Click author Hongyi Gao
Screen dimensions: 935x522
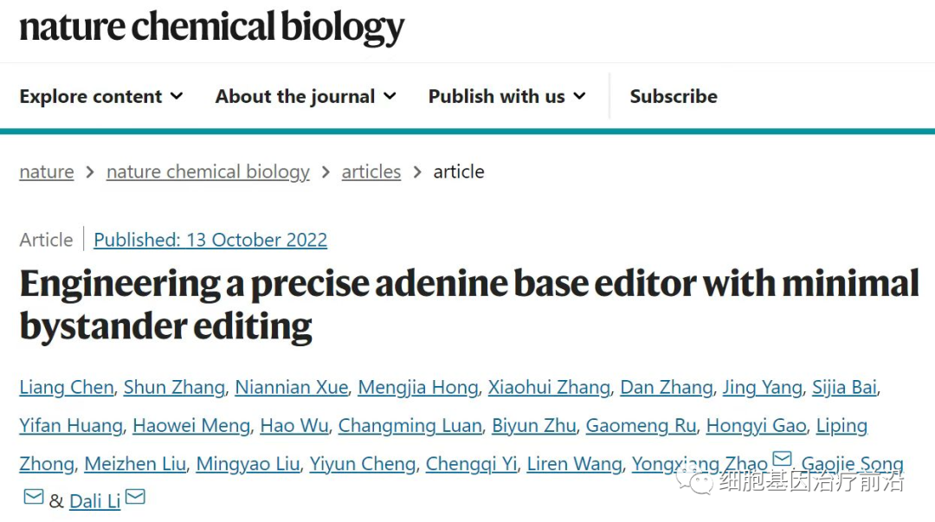tap(756, 425)
